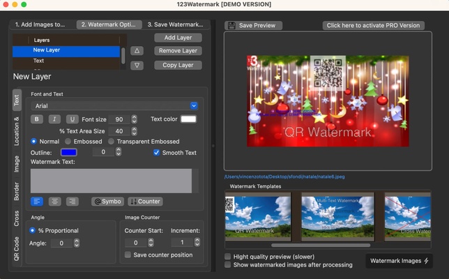Click the Outline width value field
The width and height of the screenshot is (449, 279).
(103, 152)
